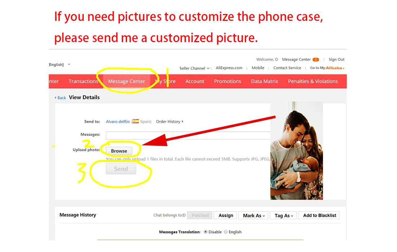Screen dimensions: 397x252
Task: Select the Data Matrix tab
Action: pyautogui.click(x=264, y=81)
